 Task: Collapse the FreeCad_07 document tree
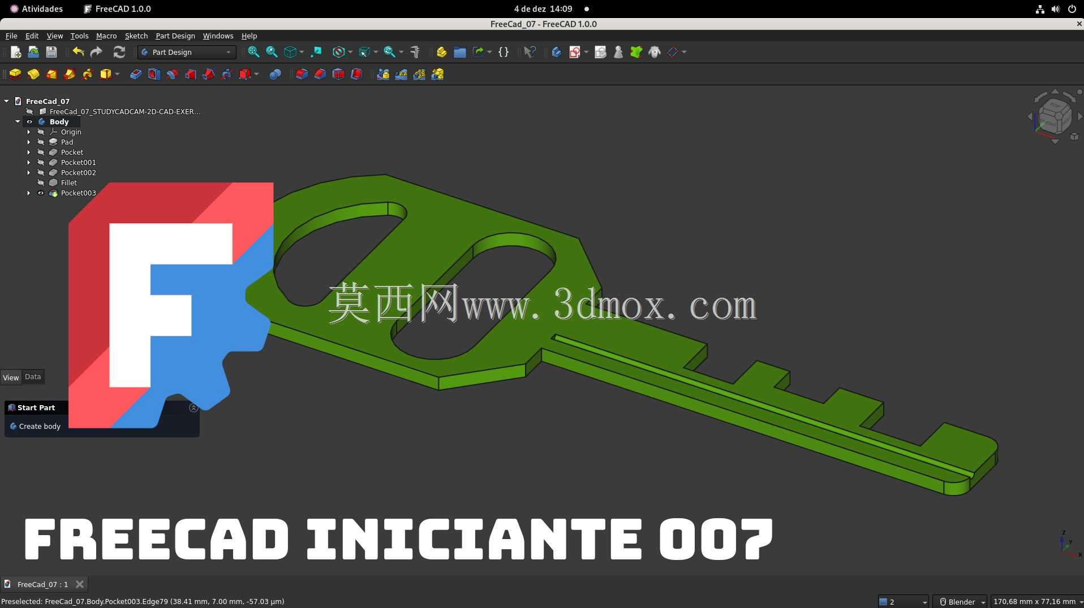6,101
